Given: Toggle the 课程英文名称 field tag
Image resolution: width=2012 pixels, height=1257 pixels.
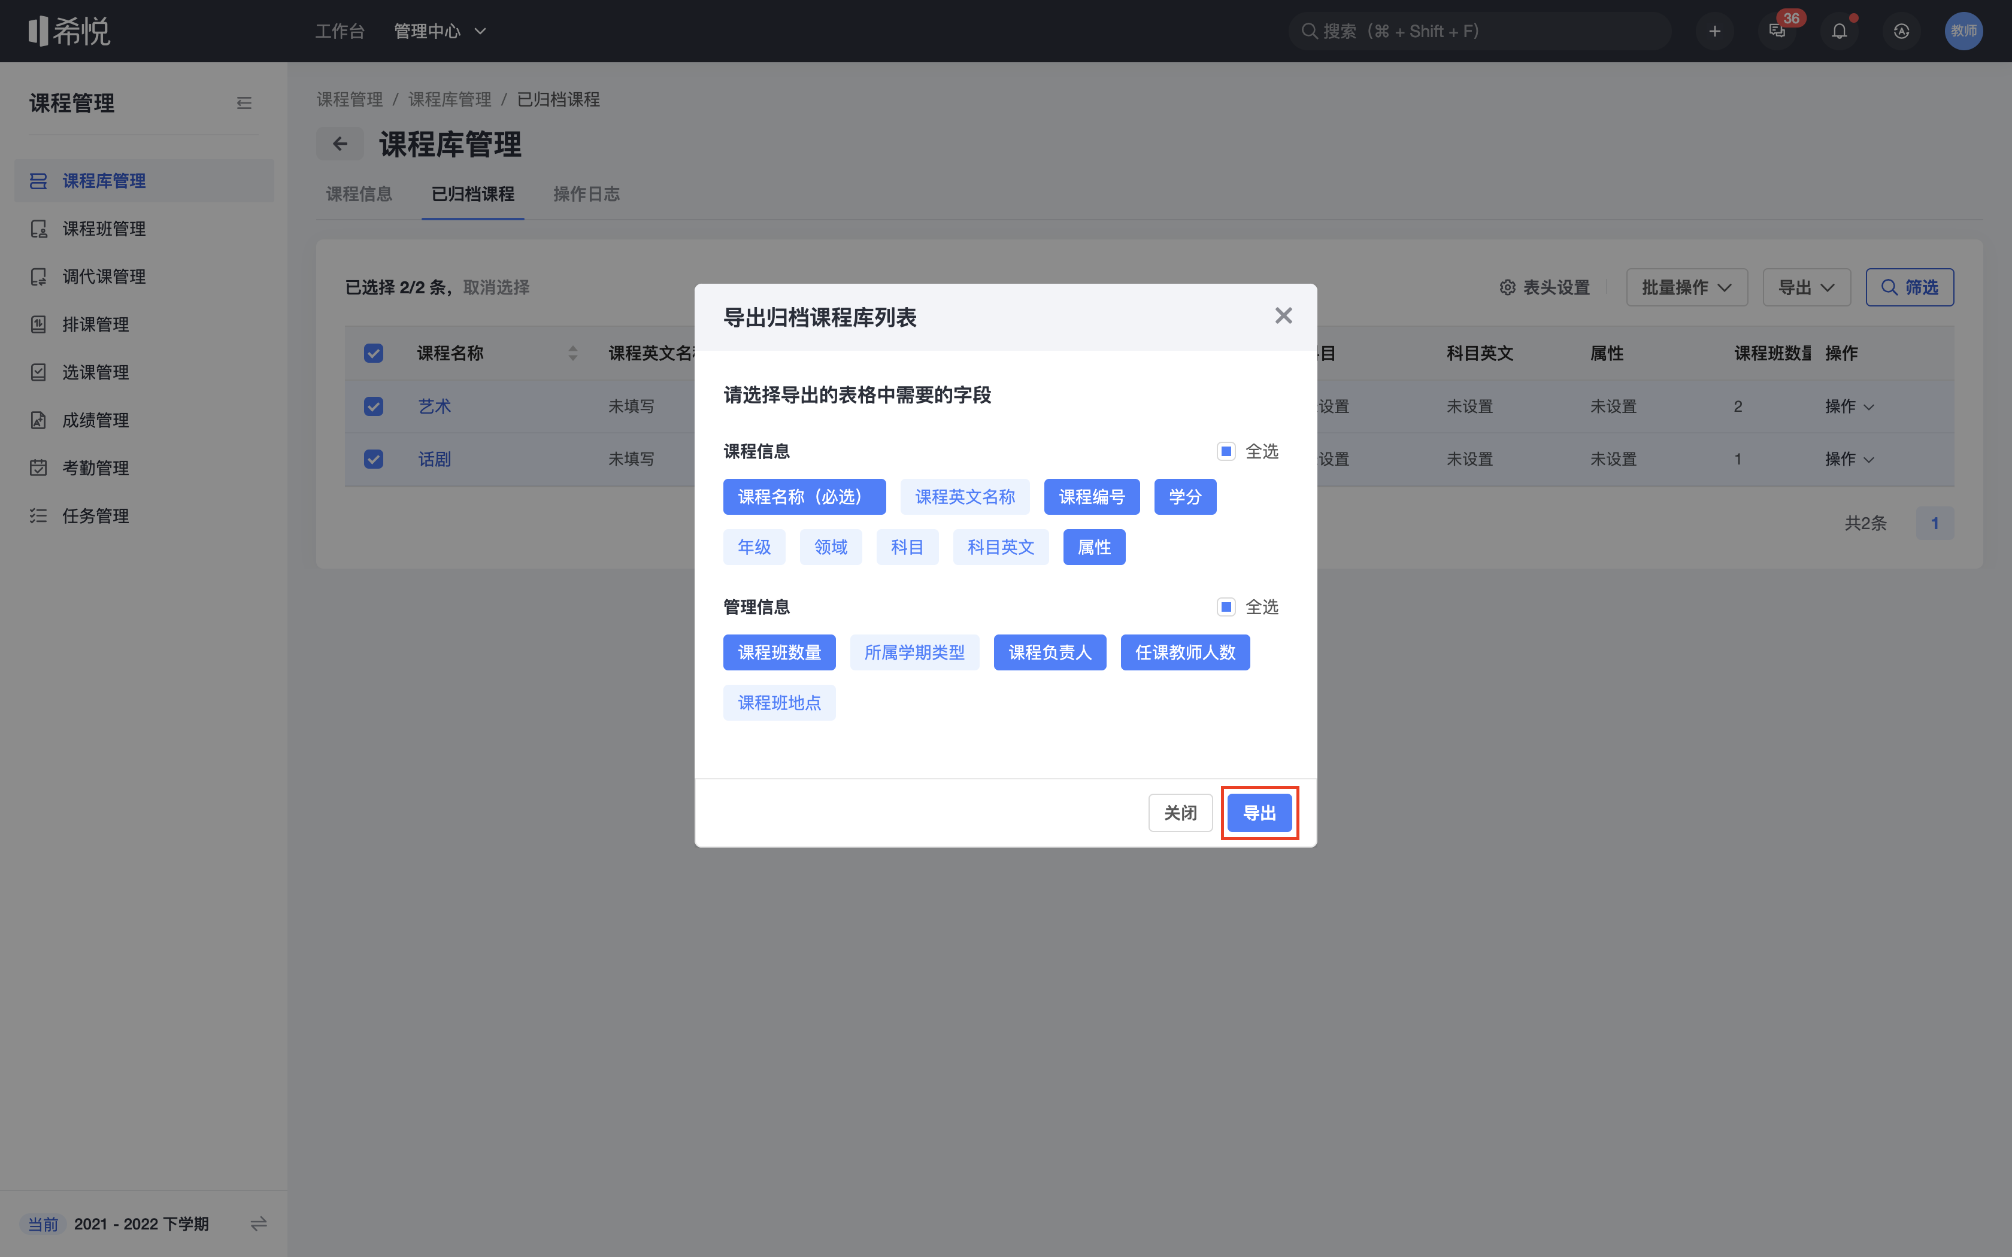Looking at the screenshot, I should (965, 497).
